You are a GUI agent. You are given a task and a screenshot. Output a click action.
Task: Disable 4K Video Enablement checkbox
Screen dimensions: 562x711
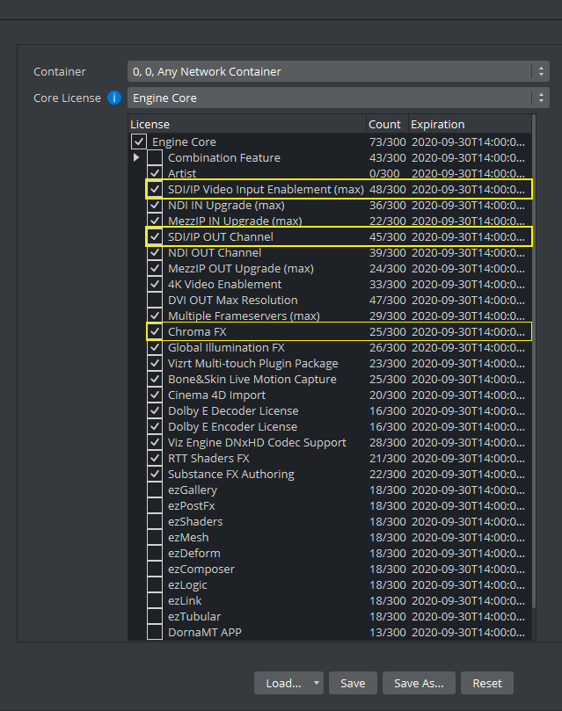155,285
